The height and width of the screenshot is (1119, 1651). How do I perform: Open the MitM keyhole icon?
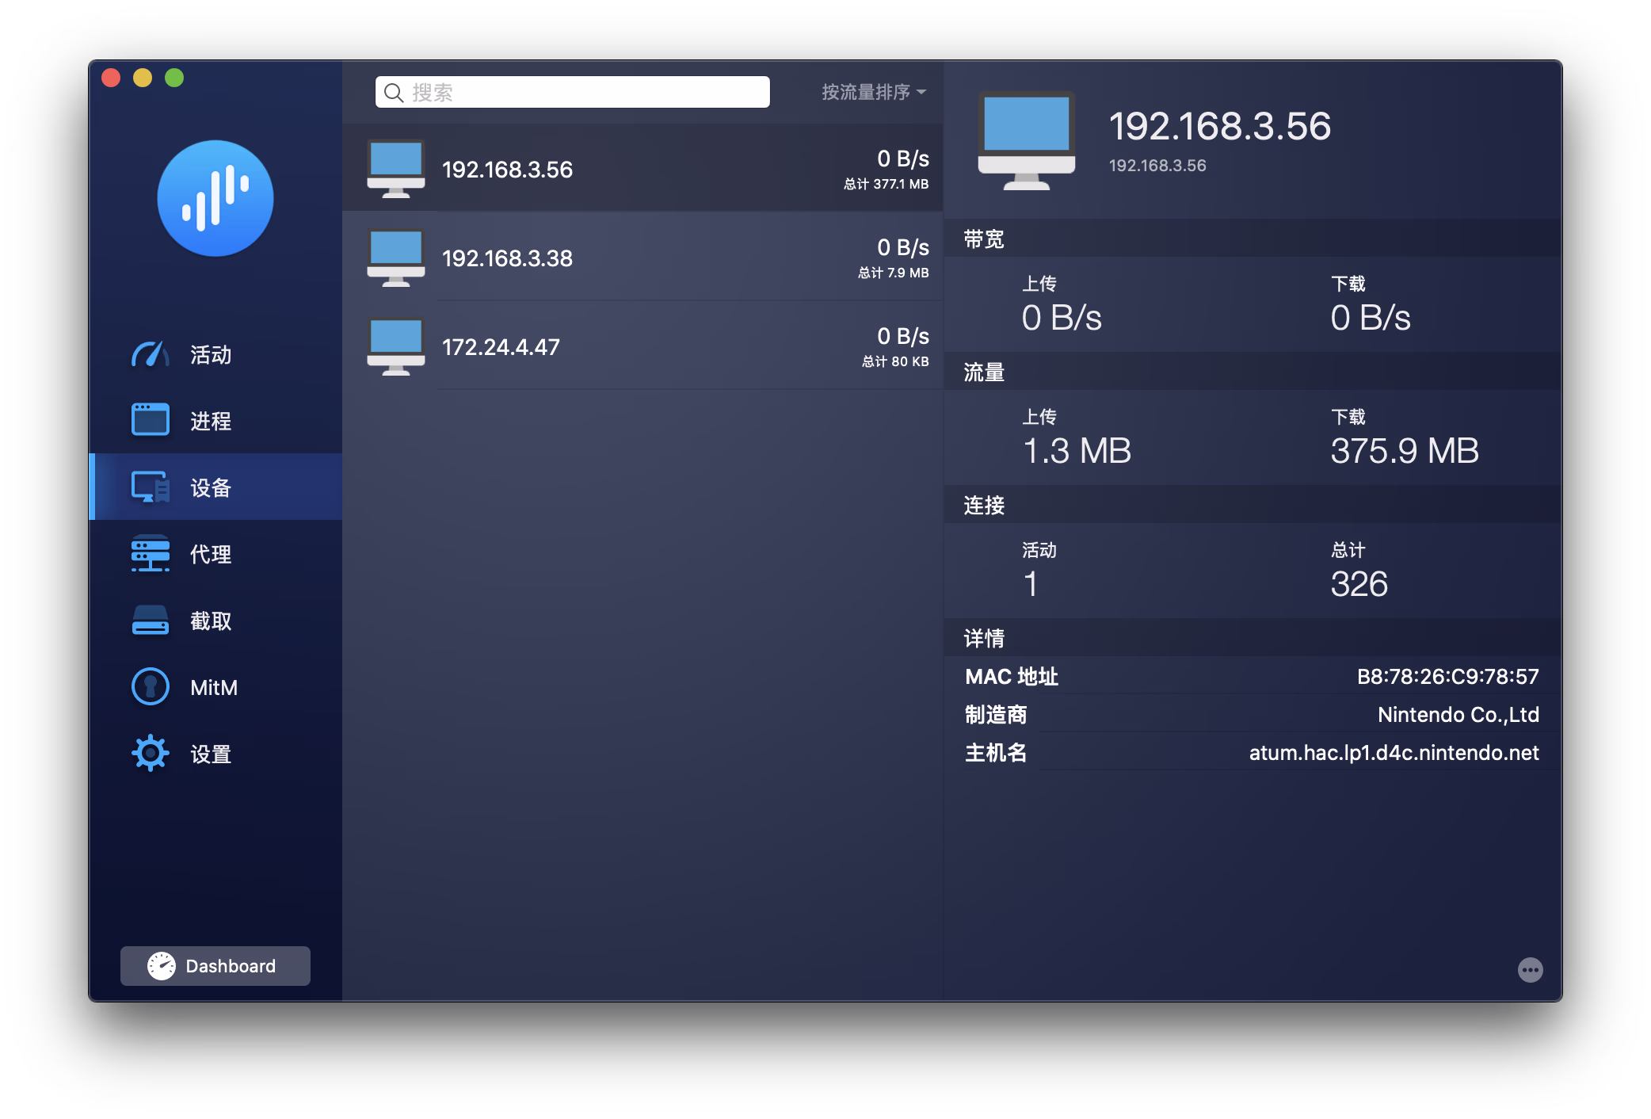[150, 687]
